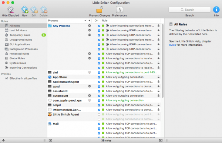Screen dimensions: 222x143
Task: Open the Rules help link
Action: pyautogui.click(x=172, y=45)
